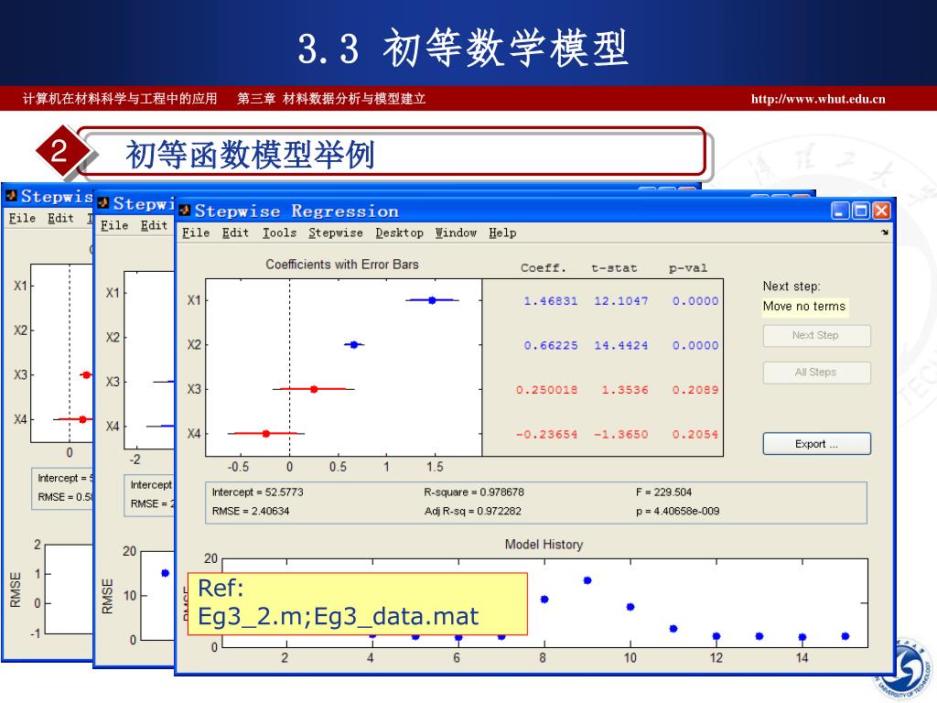The height and width of the screenshot is (703, 937).
Task: Open Edit menu in the back-left Stepwise window
Action: (60, 218)
